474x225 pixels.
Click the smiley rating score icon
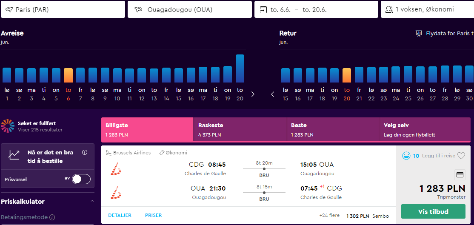click(406, 156)
